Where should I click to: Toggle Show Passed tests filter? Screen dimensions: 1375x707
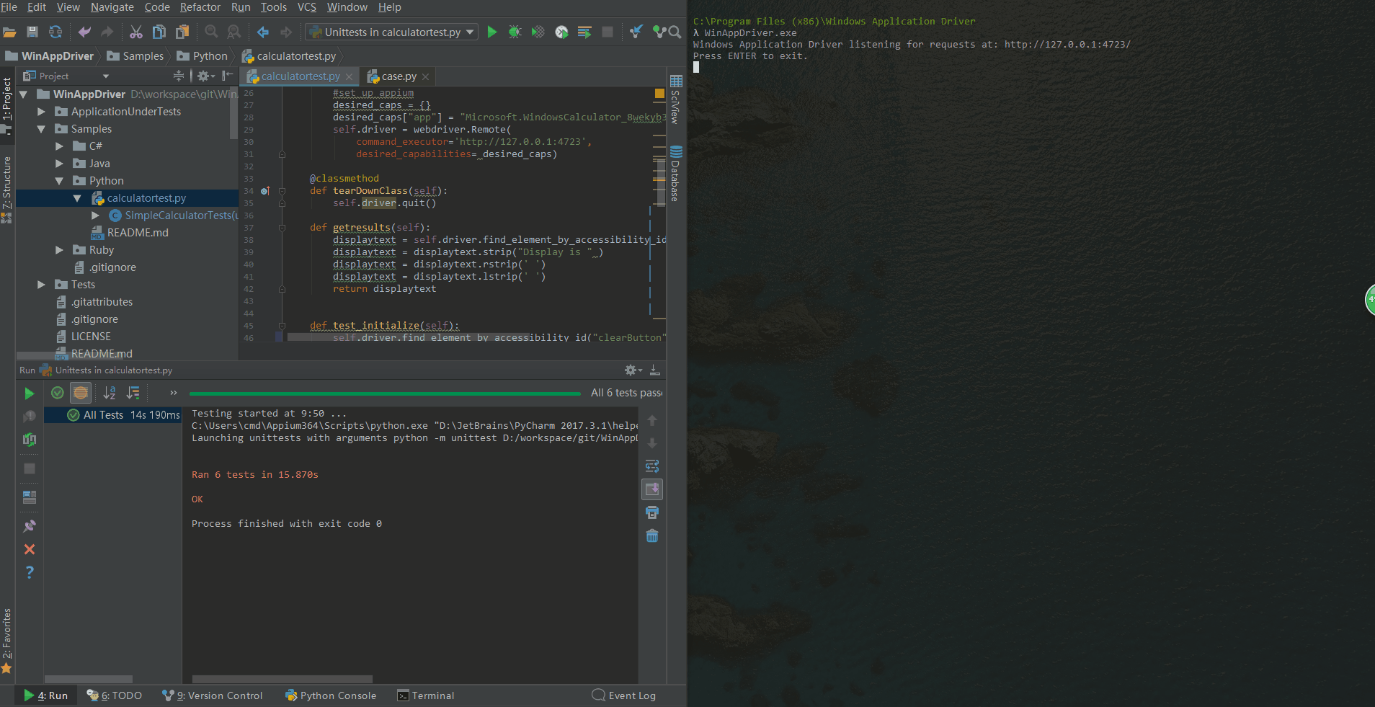[x=58, y=393]
